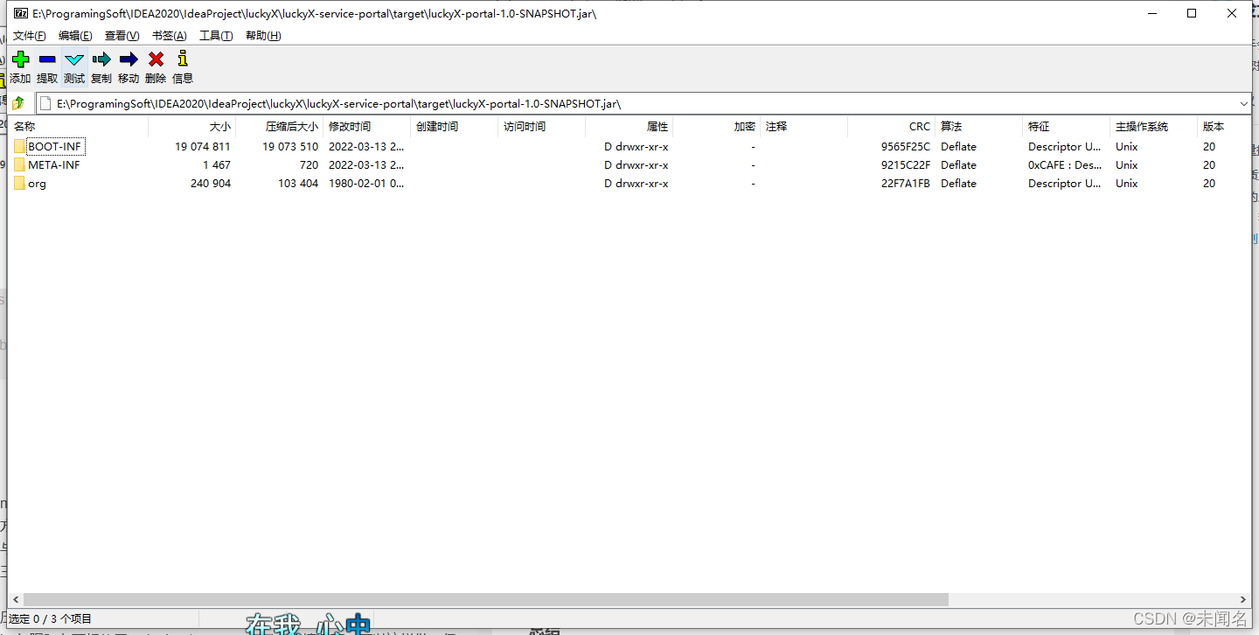Click the window title path text
The width and height of the screenshot is (1259, 635).
click(315, 13)
